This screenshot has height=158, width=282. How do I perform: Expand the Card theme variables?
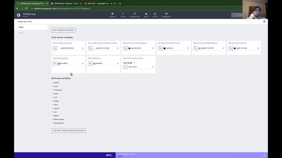pos(55,86)
